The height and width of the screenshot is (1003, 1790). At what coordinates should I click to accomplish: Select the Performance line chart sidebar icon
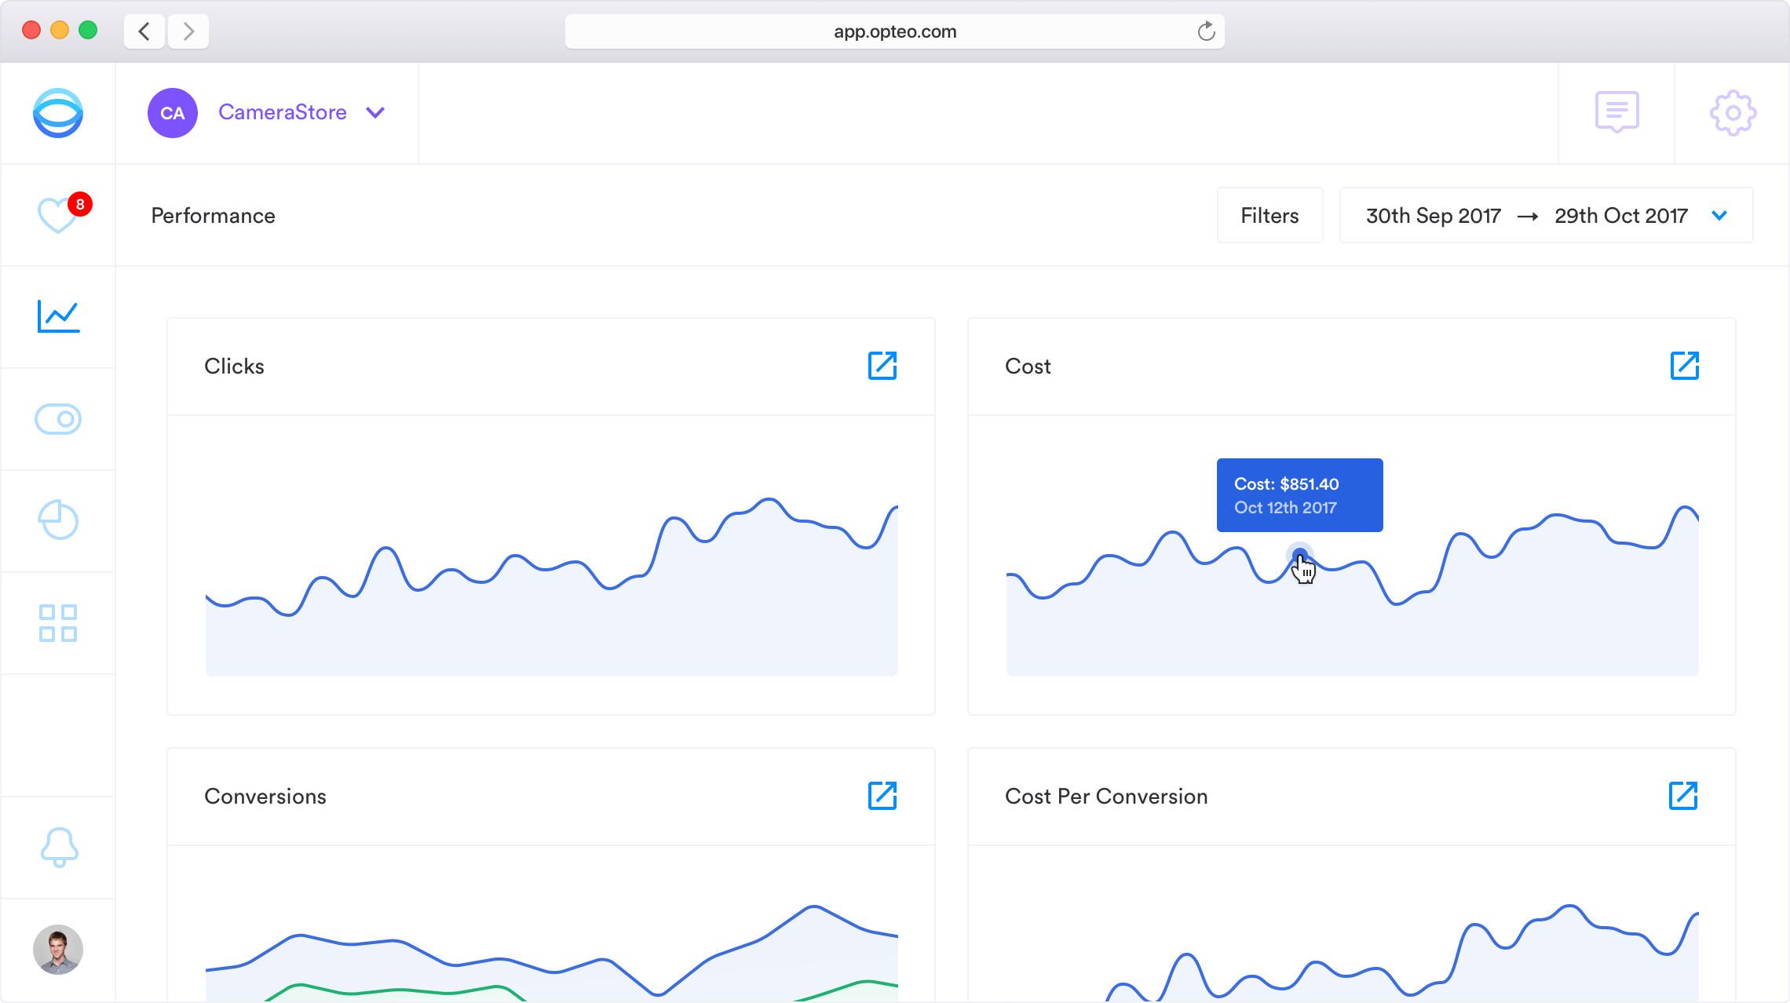point(58,316)
